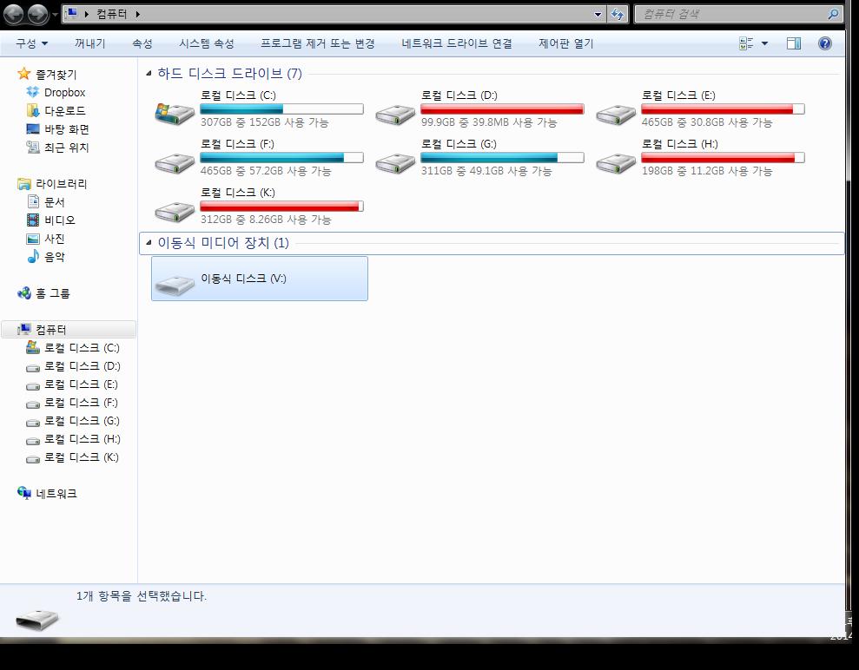Click 꺼내기 in the toolbar
The width and height of the screenshot is (859, 670).
(89, 43)
